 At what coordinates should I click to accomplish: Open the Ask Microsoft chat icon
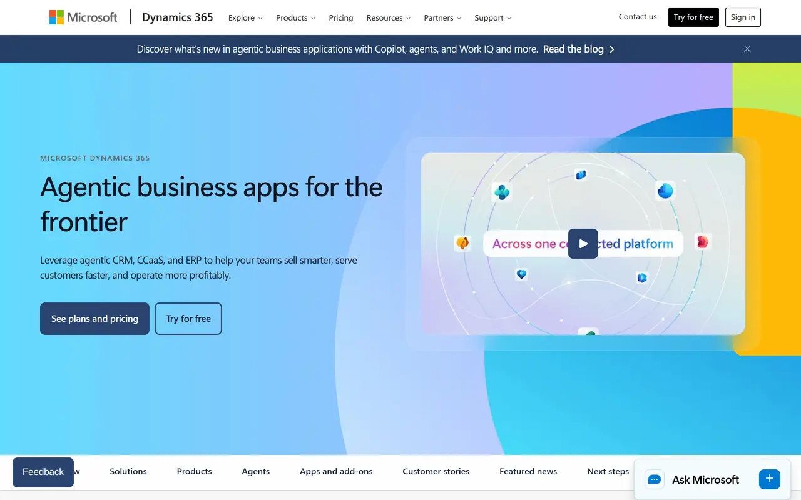(x=655, y=479)
